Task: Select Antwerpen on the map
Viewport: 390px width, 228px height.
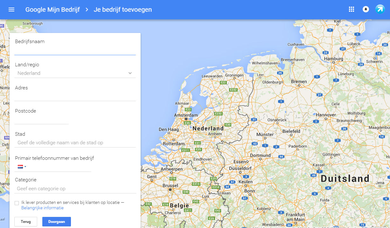Action: [171, 169]
